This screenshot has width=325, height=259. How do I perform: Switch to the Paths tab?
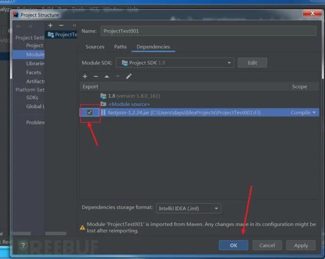[x=121, y=47]
